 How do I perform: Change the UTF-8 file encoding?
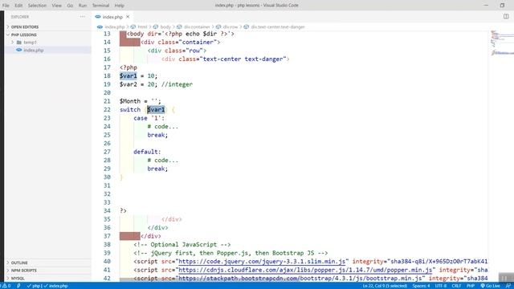(441, 286)
